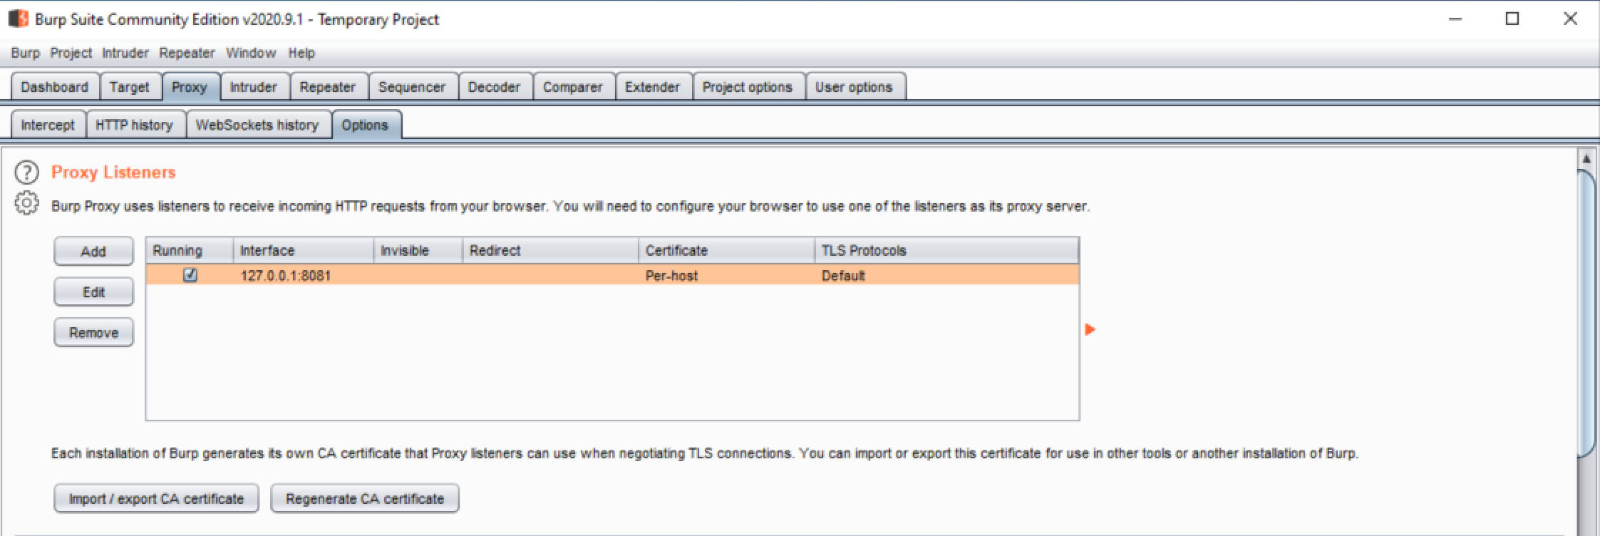Image resolution: width=1600 pixels, height=536 pixels.
Task: Maximize the Burp Suite window
Action: click(1512, 19)
